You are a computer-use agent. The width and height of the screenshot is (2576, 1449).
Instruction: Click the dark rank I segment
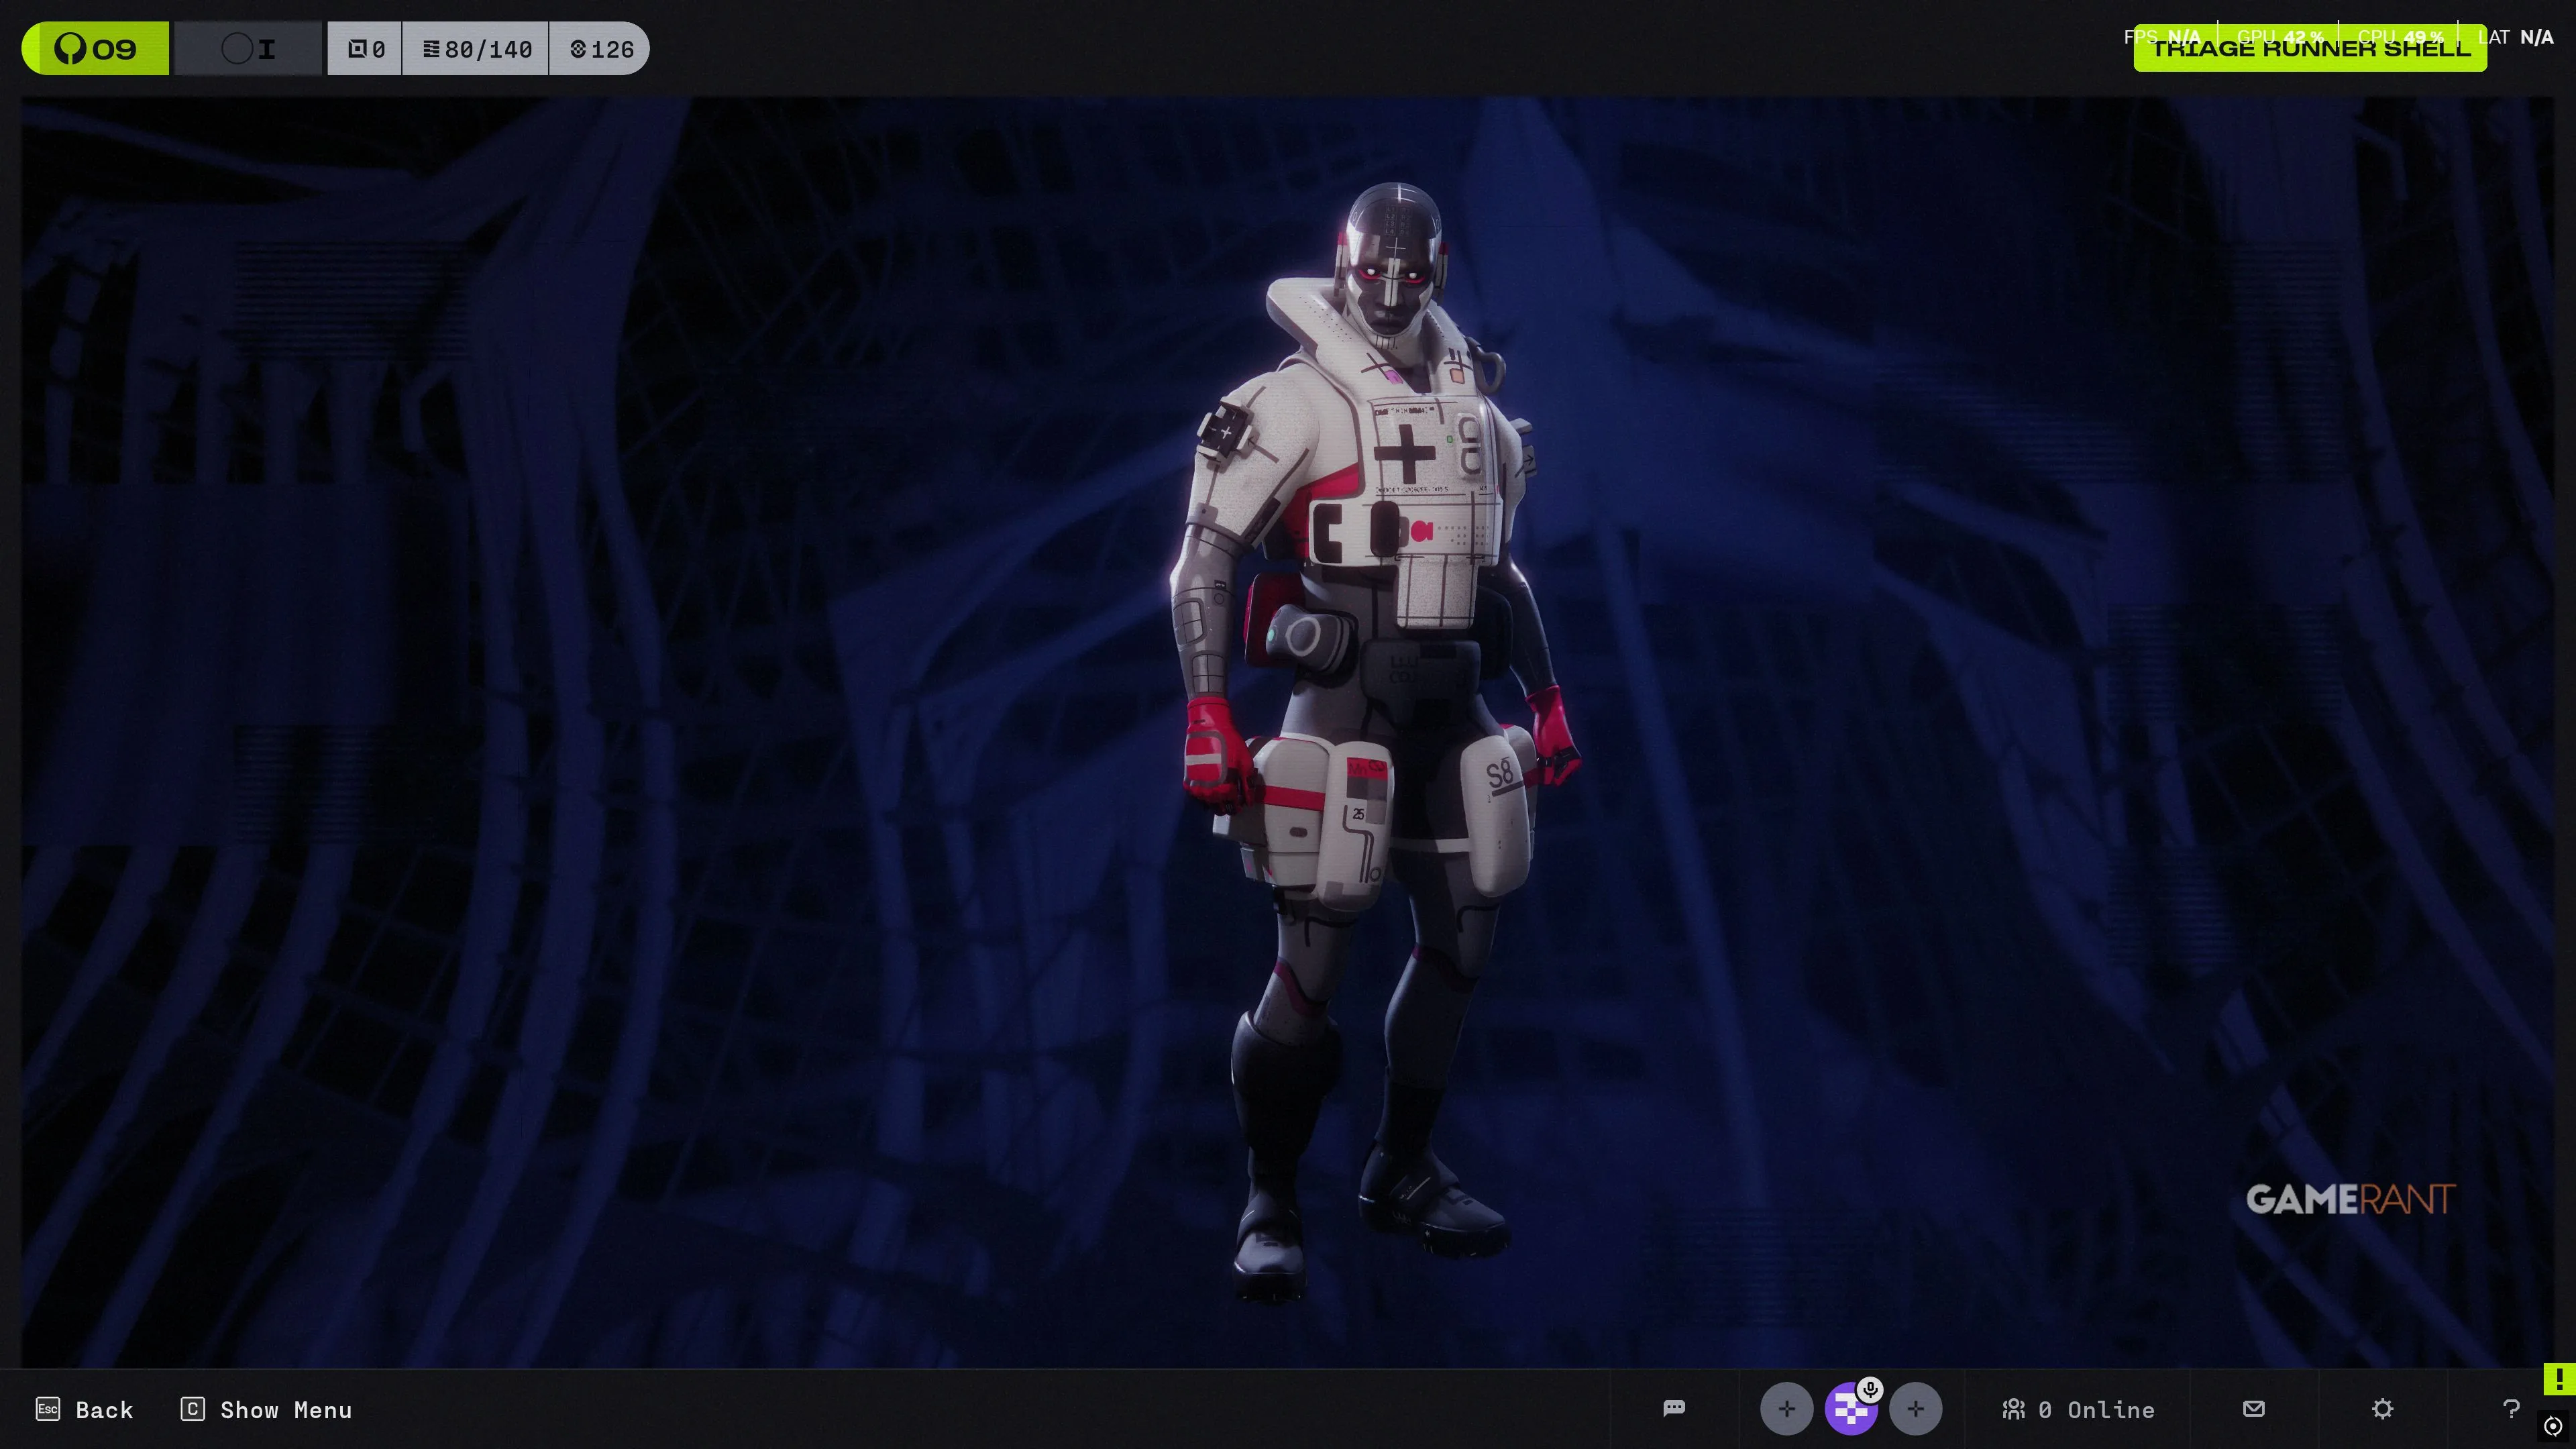coord(249,49)
